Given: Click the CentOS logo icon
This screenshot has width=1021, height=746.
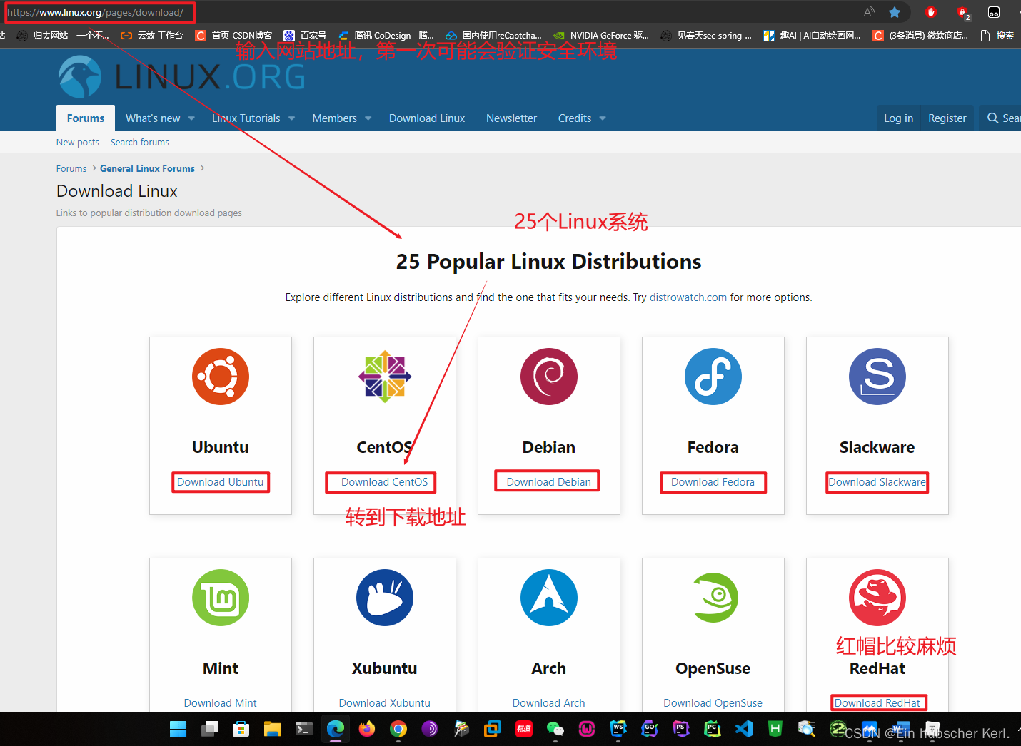Looking at the screenshot, I should tap(385, 377).
